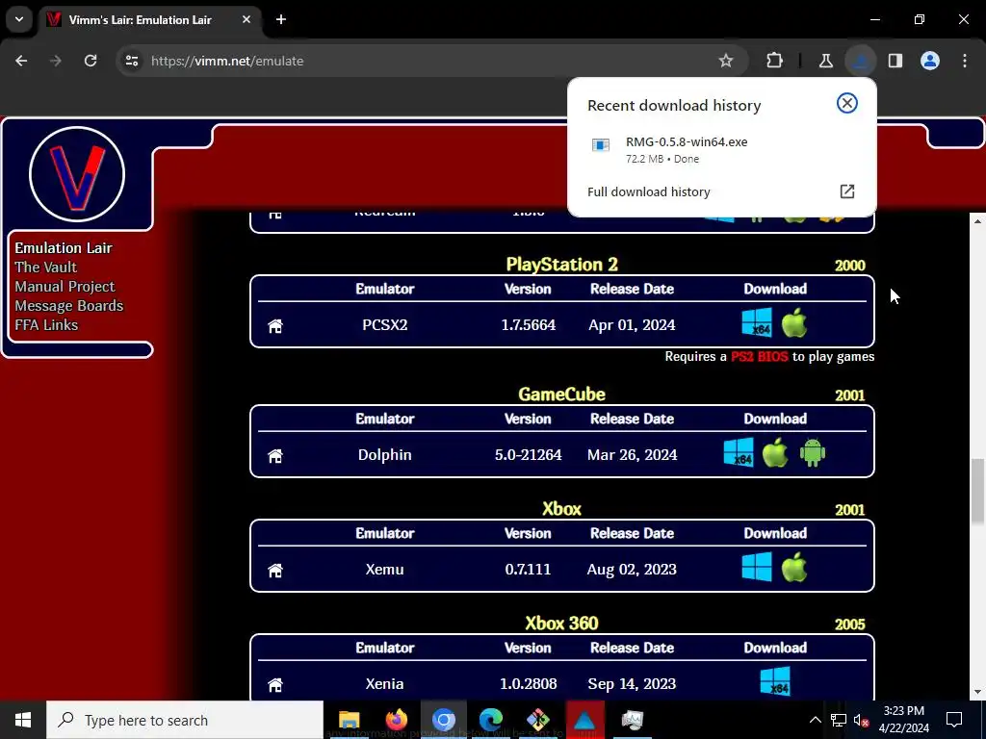Click Full download history text
Screen dimensions: 986x739
coord(648,191)
